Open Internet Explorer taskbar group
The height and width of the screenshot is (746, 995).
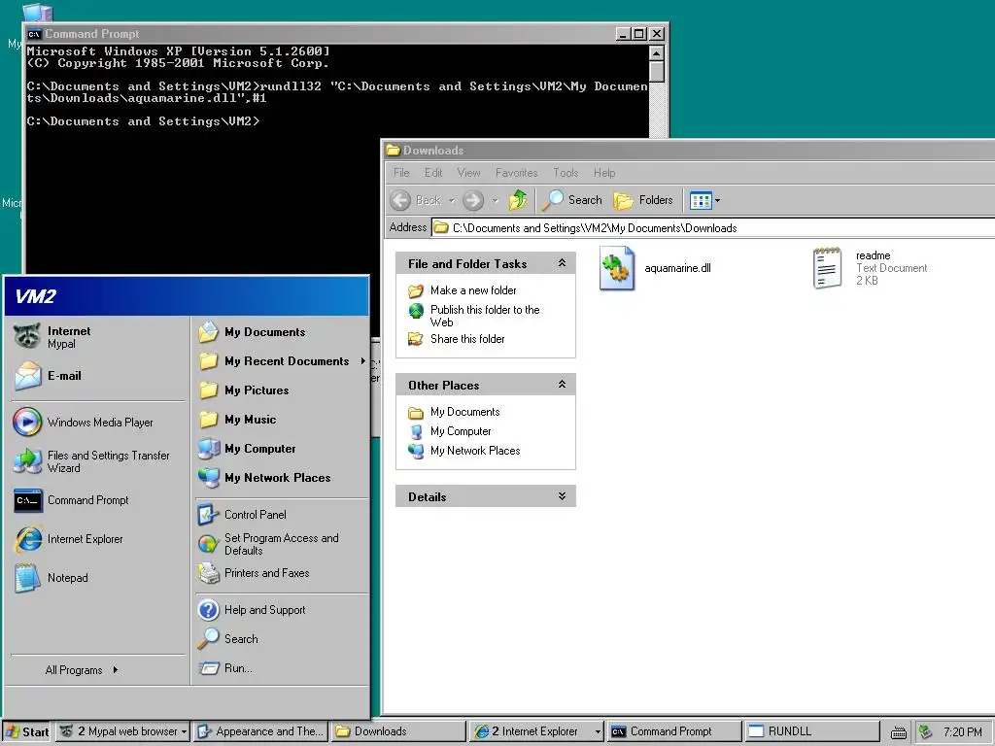[x=536, y=731]
